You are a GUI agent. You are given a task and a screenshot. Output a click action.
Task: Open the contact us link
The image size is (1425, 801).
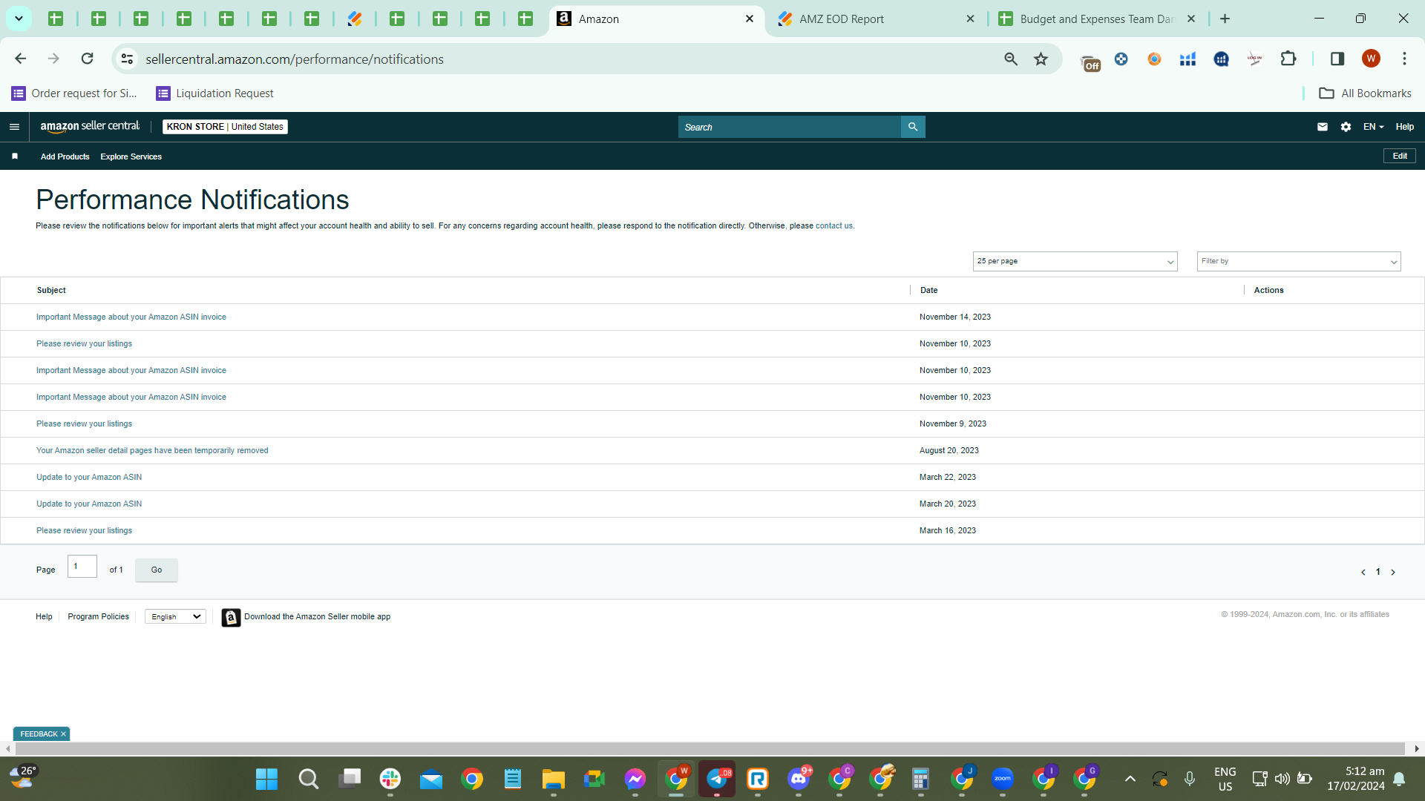click(834, 225)
